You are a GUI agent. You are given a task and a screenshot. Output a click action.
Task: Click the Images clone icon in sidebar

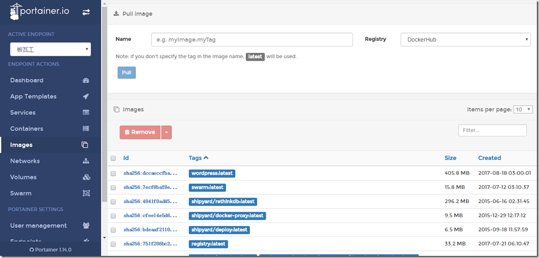point(85,145)
